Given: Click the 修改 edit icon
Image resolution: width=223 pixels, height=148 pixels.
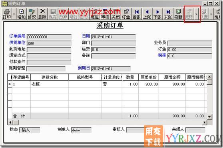Looking at the screenshot, I should [x=32, y=14].
